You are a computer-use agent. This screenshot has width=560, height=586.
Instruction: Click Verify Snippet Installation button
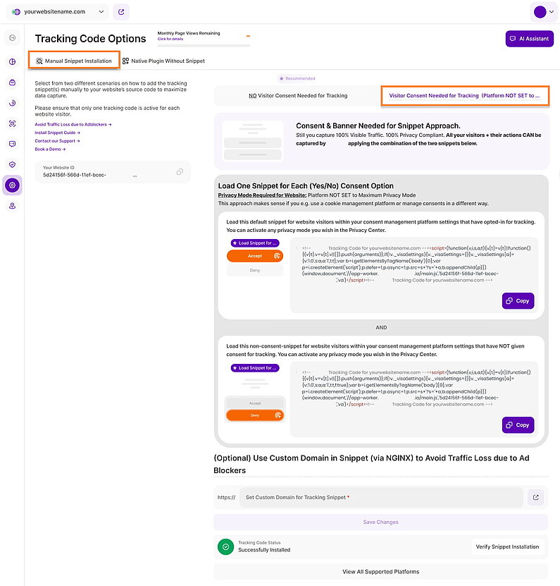[x=507, y=547]
